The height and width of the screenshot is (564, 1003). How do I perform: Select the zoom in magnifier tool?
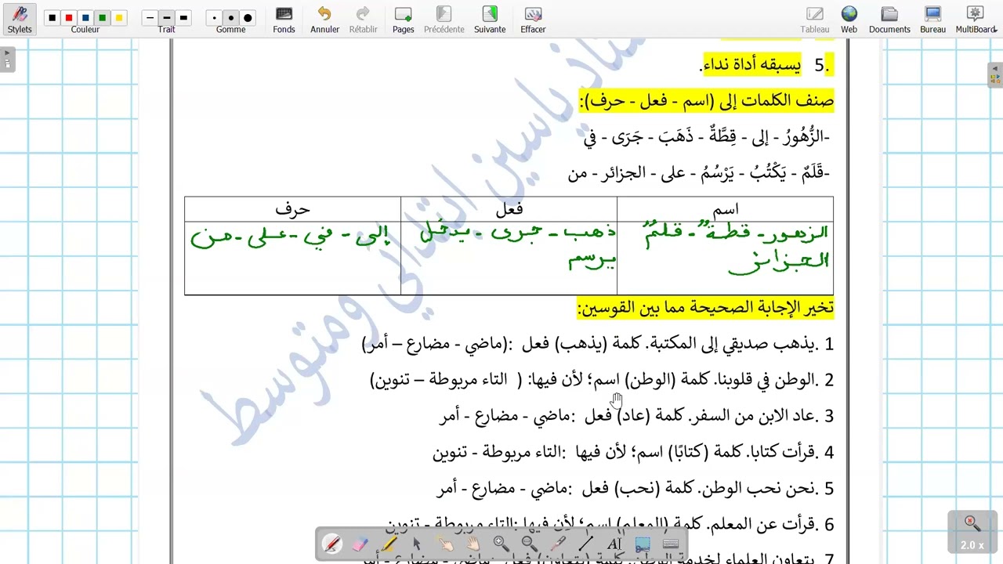501,544
